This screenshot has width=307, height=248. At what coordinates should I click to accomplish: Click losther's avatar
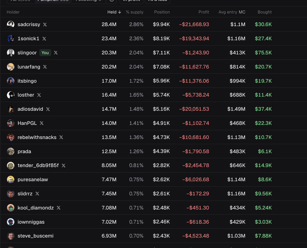coord(10,95)
